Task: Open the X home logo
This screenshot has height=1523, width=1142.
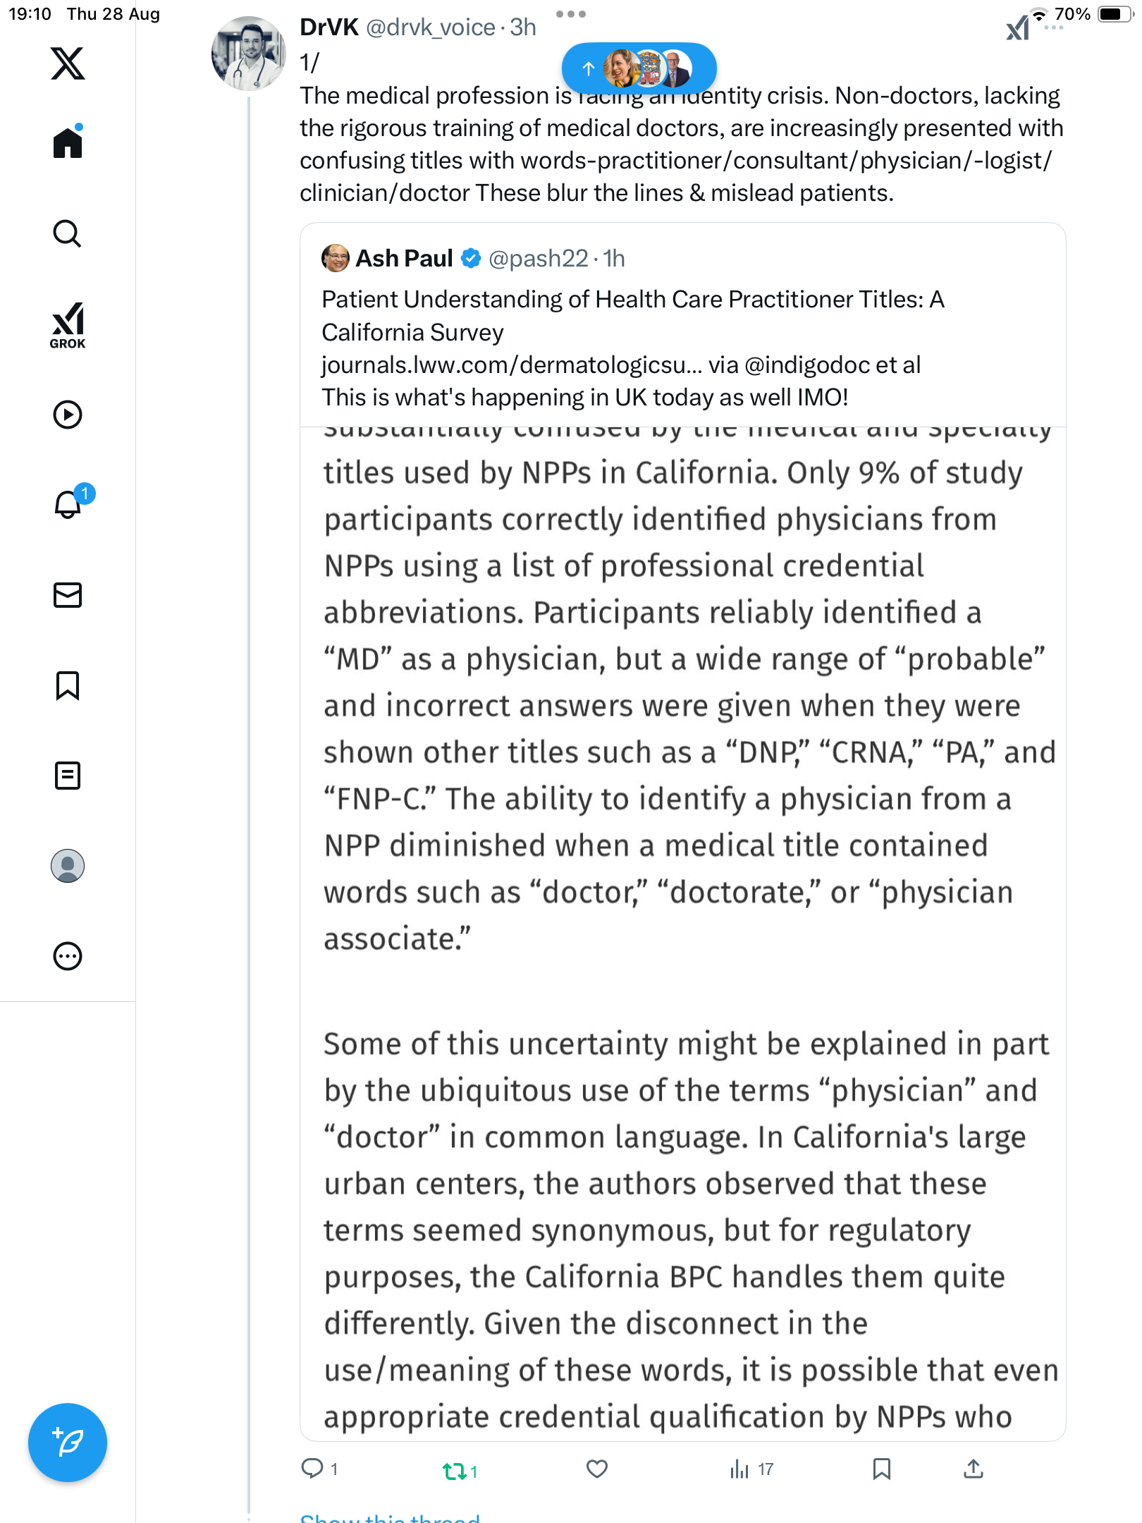Action: click(68, 63)
